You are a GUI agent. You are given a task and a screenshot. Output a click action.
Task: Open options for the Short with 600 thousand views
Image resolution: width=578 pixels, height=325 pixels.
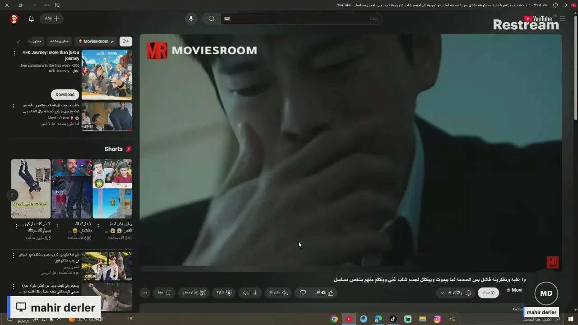coord(57,226)
